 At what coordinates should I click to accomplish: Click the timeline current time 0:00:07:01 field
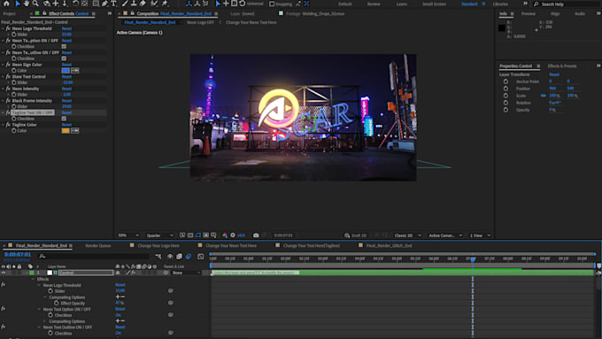18,254
